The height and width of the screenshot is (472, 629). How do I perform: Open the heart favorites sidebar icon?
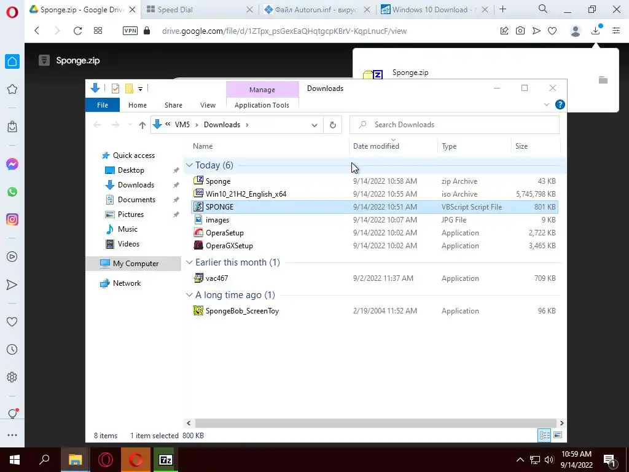[12, 321]
